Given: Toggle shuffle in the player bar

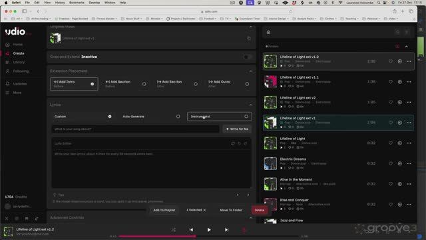Looking at the screenshot, I should click(173, 230).
